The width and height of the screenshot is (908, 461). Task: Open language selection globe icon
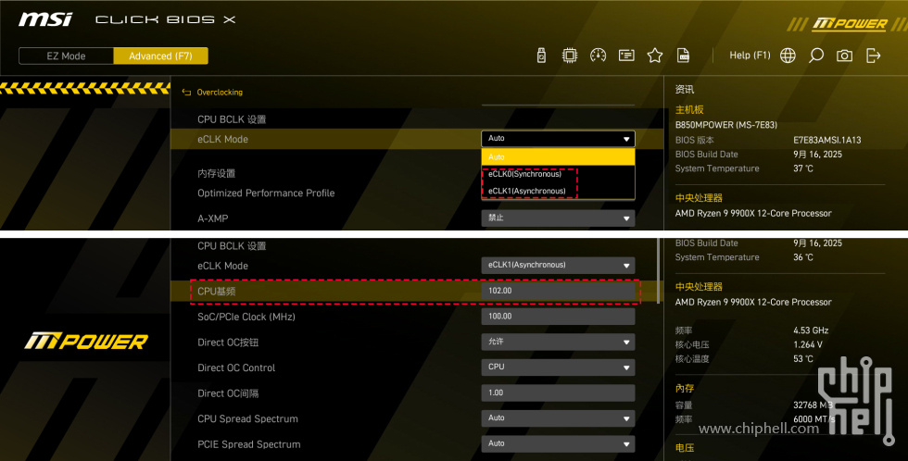(788, 56)
